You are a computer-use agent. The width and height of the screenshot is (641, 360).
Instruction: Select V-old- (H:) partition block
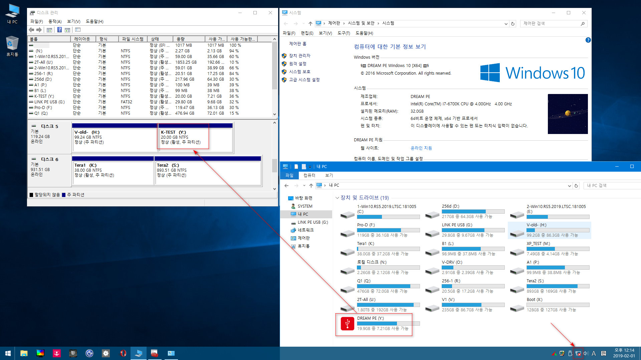pyautogui.click(x=115, y=138)
